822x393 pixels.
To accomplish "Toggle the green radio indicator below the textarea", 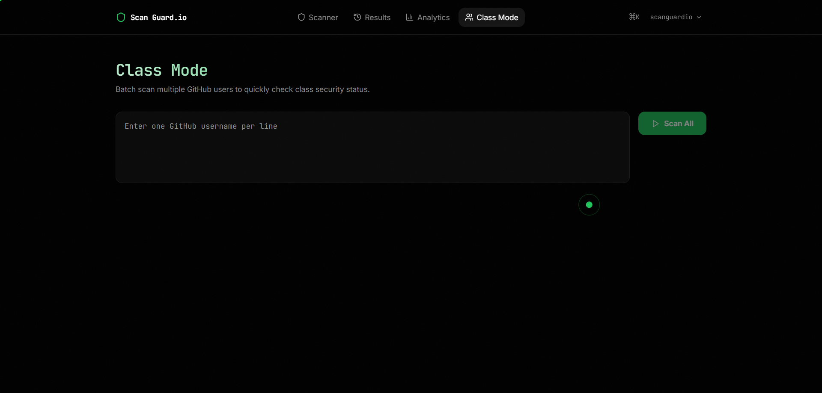I will pos(589,205).
